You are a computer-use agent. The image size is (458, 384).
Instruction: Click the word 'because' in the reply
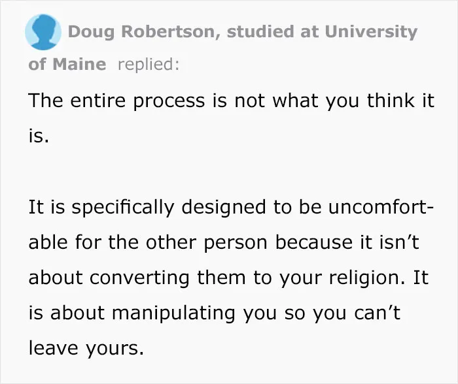pos(313,242)
